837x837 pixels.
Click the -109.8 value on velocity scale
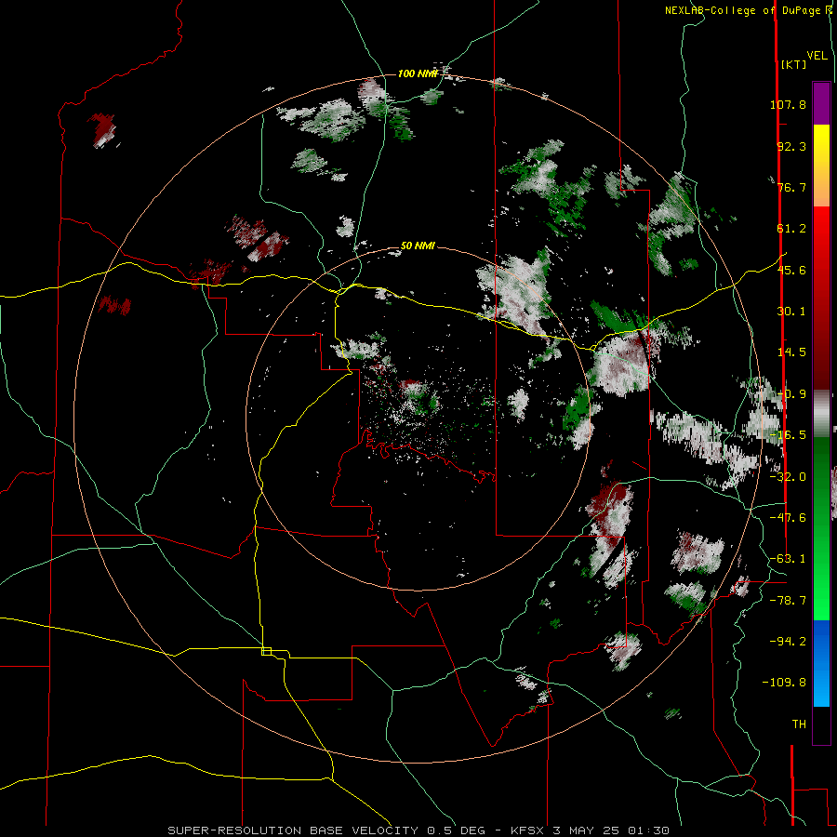tap(784, 683)
